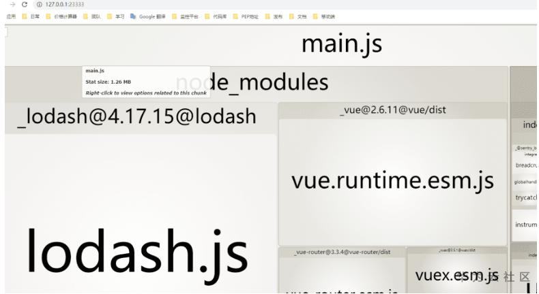Select the node_modules group header
The image size is (539, 294).
click(256, 83)
